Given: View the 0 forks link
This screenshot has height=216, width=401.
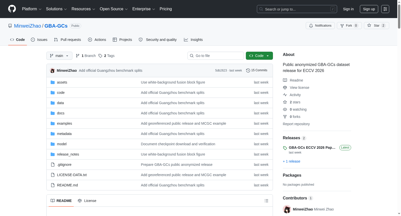Looking at the screenshot, I should 292,117.
